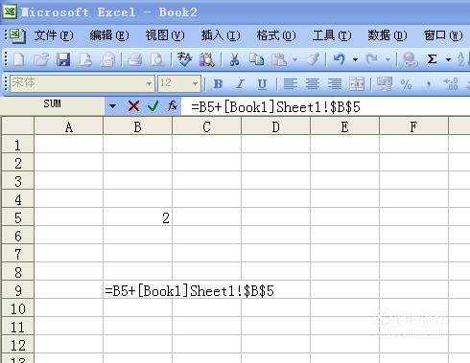Click the SUM name box

53,104
